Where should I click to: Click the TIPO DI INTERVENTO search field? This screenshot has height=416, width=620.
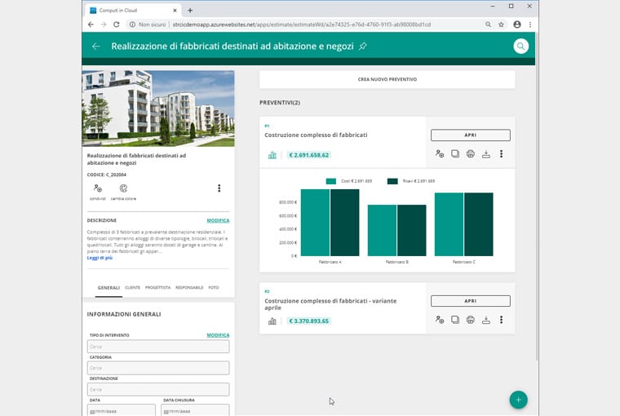pyautogui.click(x=158, y=347)
